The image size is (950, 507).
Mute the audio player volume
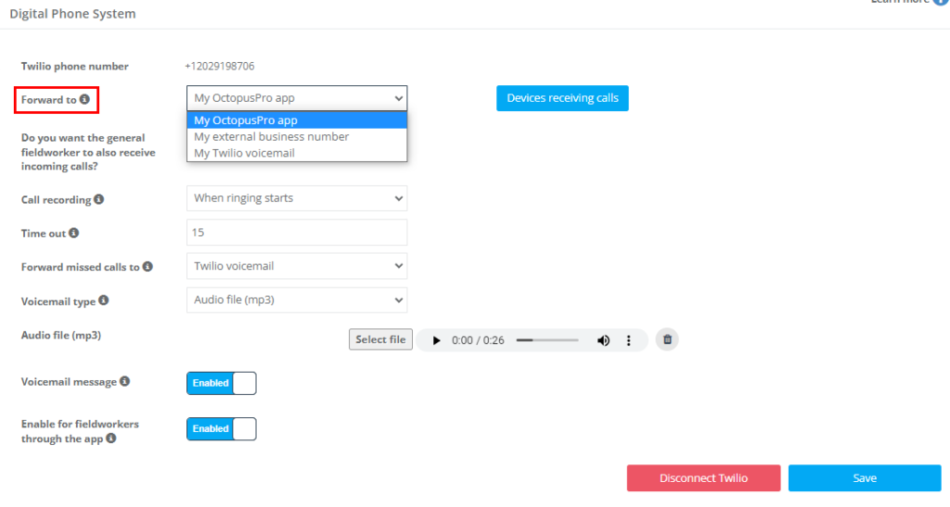603,340
